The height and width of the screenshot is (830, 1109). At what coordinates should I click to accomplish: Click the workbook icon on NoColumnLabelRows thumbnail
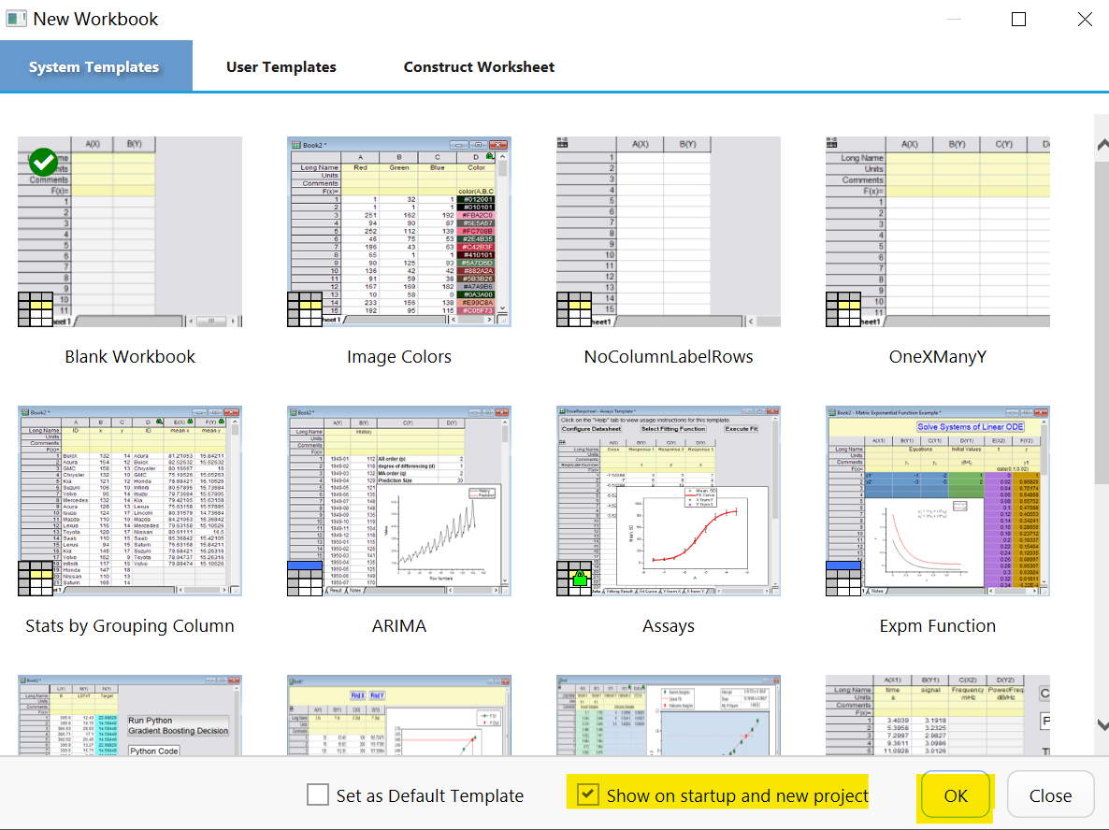(x=574, y=309)
